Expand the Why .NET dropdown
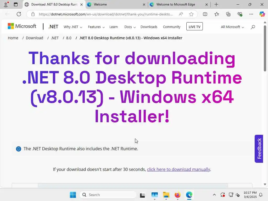Viewport: 268px width, 201px height. pyautogui.click(x=73, y=27)
